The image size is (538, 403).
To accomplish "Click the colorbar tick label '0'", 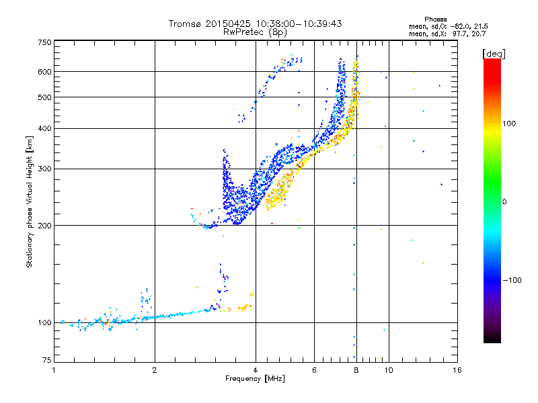I will [x=504, y=202].
